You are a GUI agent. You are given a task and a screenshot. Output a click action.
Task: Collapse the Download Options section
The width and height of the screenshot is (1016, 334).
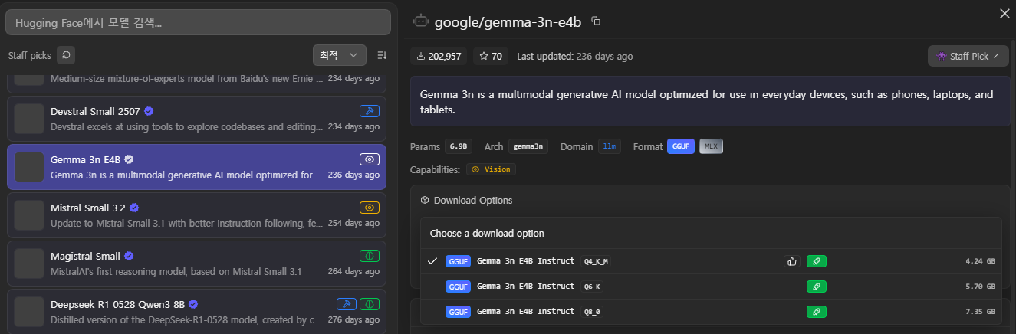(x=472, y=200)
